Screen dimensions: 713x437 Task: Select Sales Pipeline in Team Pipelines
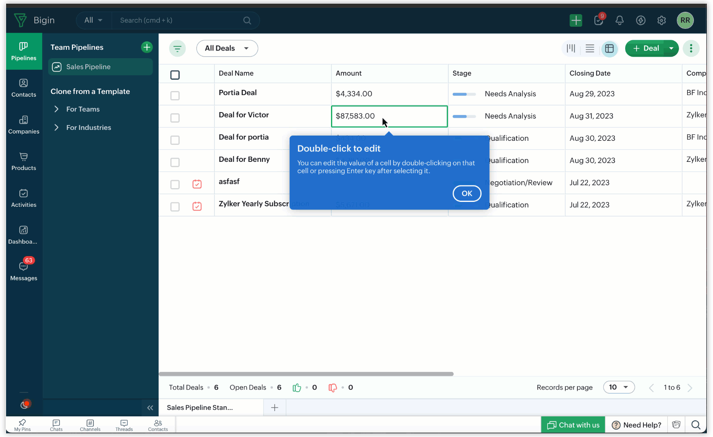tap(100, 67)
